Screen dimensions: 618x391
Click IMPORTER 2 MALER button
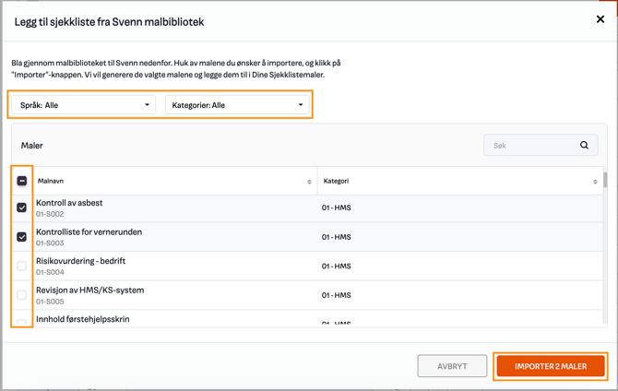(551, 366)
